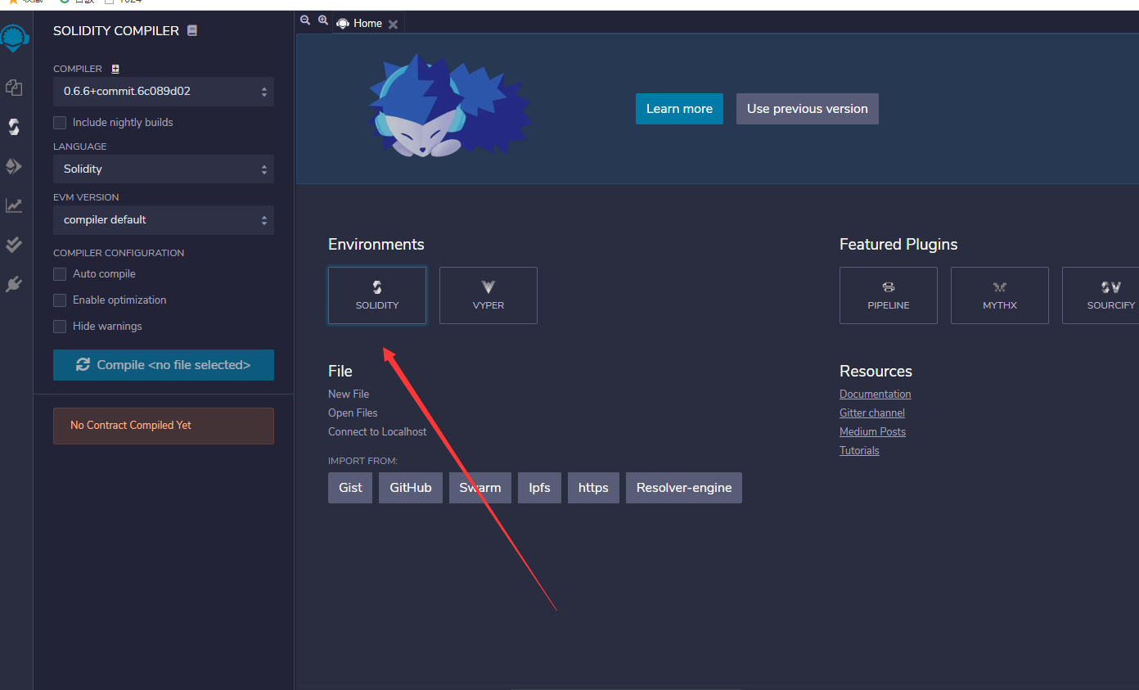Choose the VYPER environment card
Image resolution: width=1139 pixels, height=690 pixels.
tap(488, 295)
